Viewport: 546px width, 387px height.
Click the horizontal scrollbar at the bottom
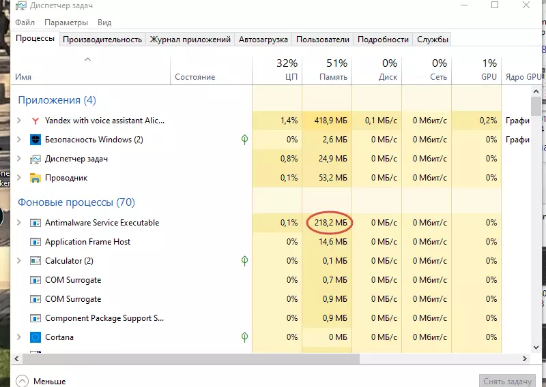pos(205,357)
